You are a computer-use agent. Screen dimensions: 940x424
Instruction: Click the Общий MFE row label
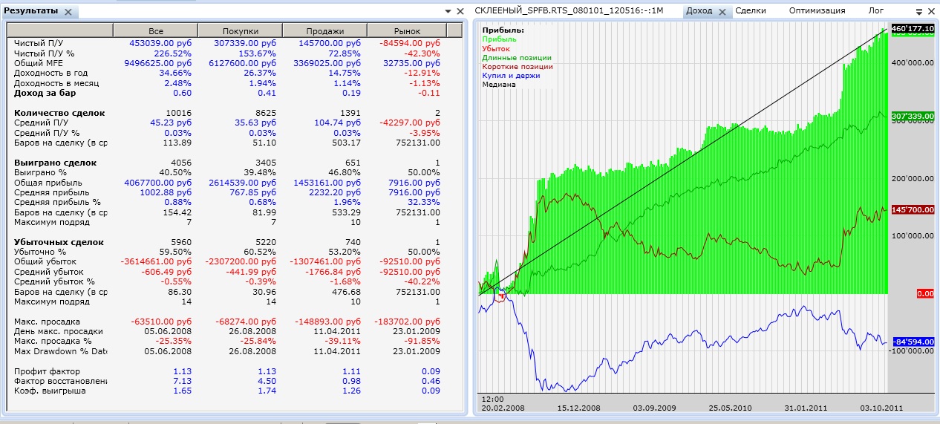(36, 63)
